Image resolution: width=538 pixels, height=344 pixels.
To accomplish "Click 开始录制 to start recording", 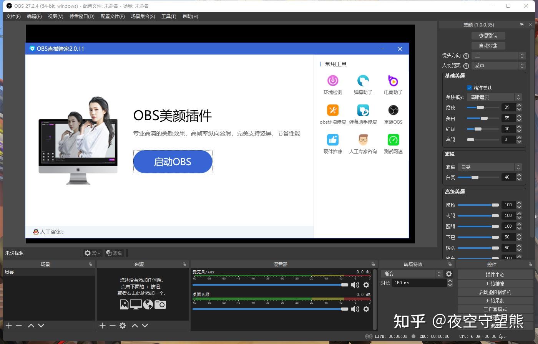I will [495, 301].
